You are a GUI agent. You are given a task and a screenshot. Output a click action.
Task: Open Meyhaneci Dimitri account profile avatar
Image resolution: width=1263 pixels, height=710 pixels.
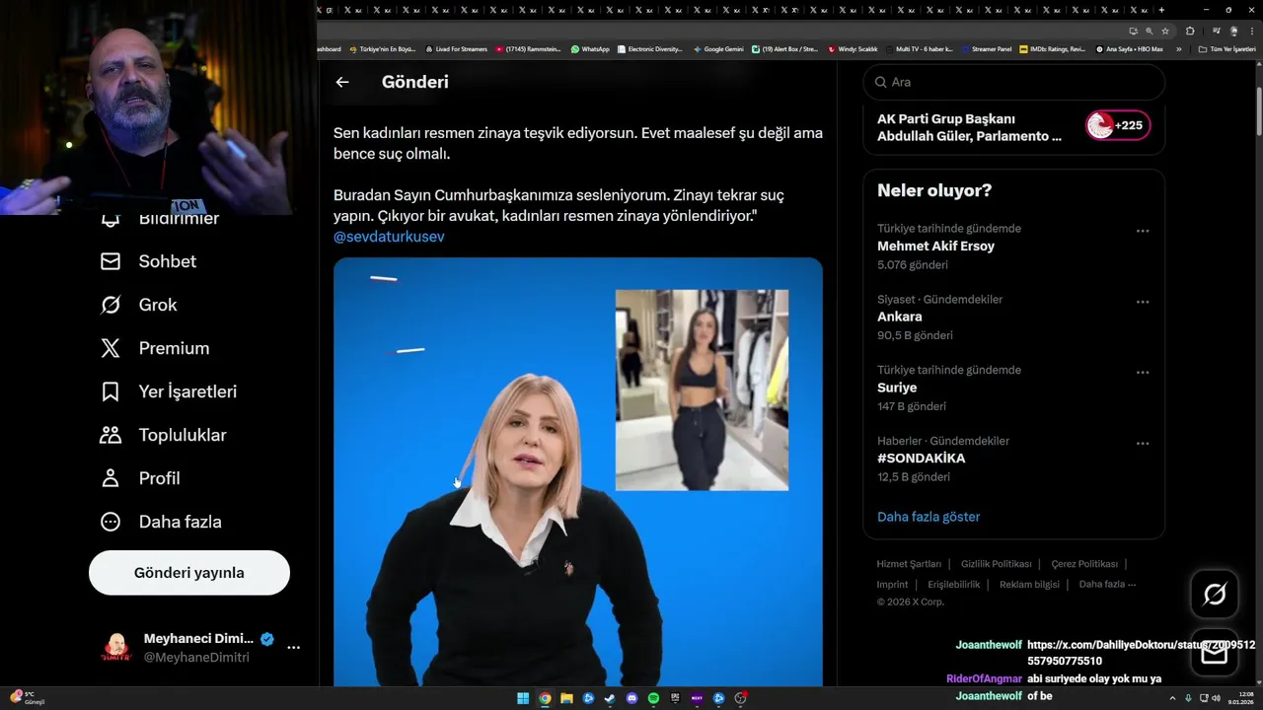[x=116, y=648]
